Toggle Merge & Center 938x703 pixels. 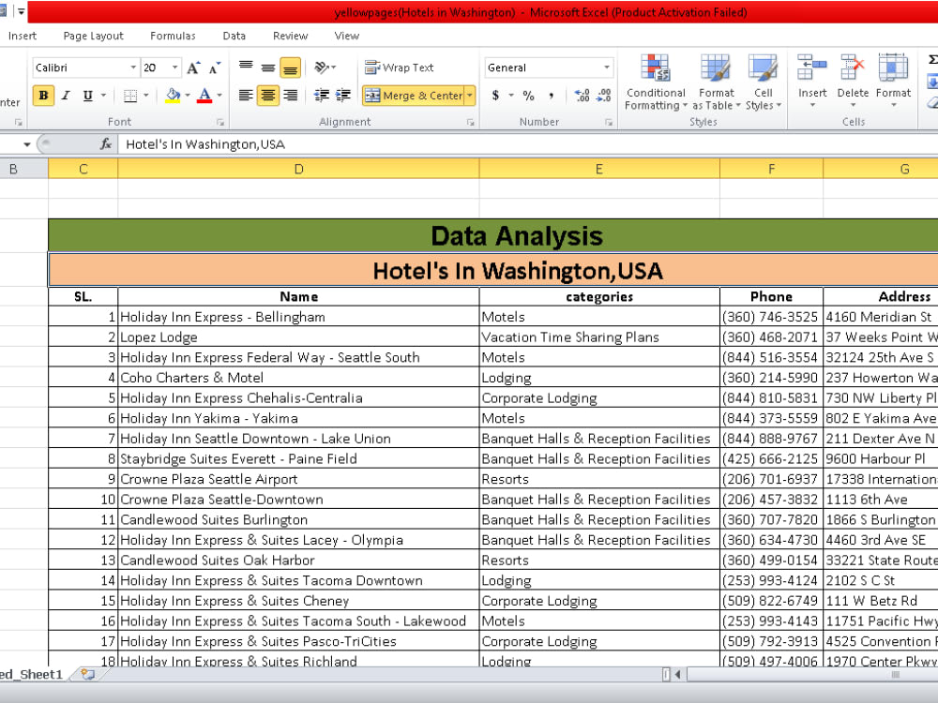click(x=414, y=95)
